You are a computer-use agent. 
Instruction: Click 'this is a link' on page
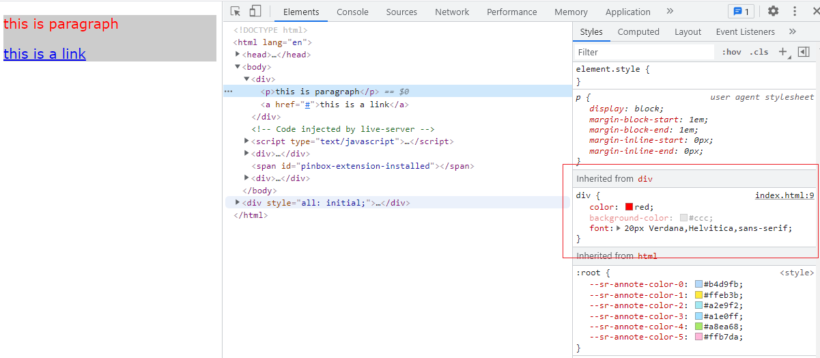(x=44, y=54)
